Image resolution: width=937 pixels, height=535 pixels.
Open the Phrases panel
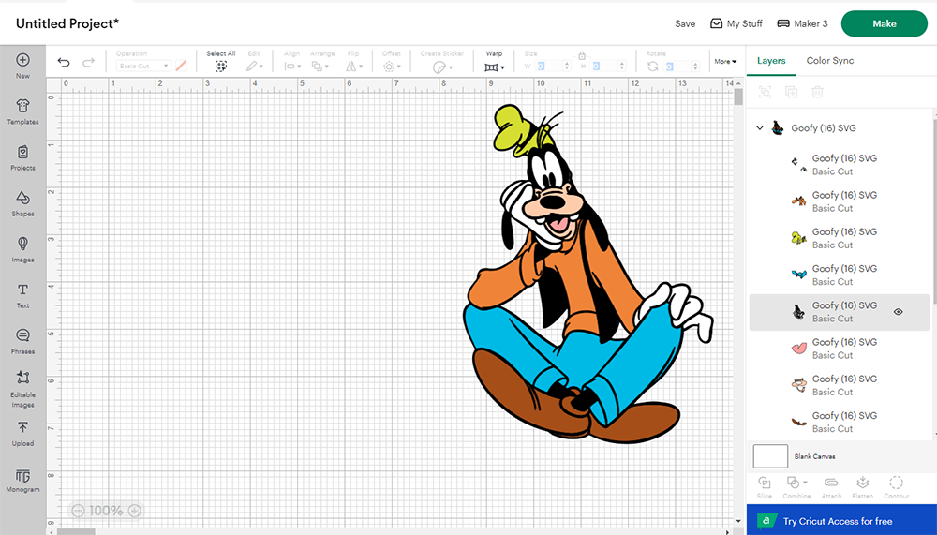(22, 341)
